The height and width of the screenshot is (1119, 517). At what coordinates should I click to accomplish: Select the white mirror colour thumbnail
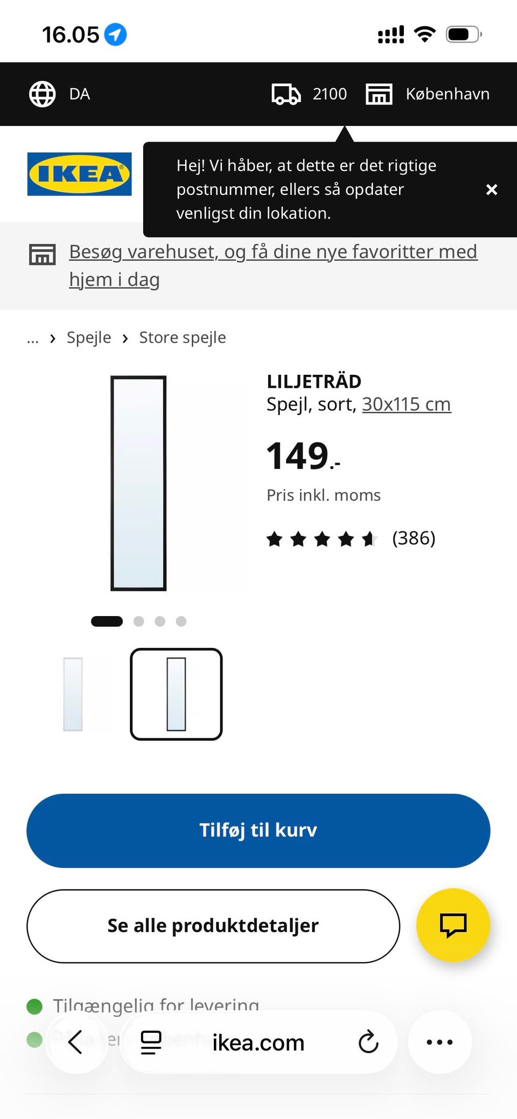tap(73, 694)
